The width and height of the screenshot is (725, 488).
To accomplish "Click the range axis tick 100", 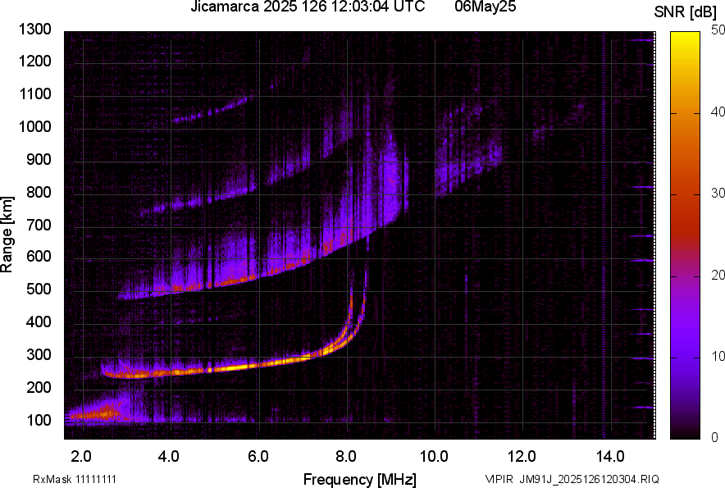I will (39, 420).
